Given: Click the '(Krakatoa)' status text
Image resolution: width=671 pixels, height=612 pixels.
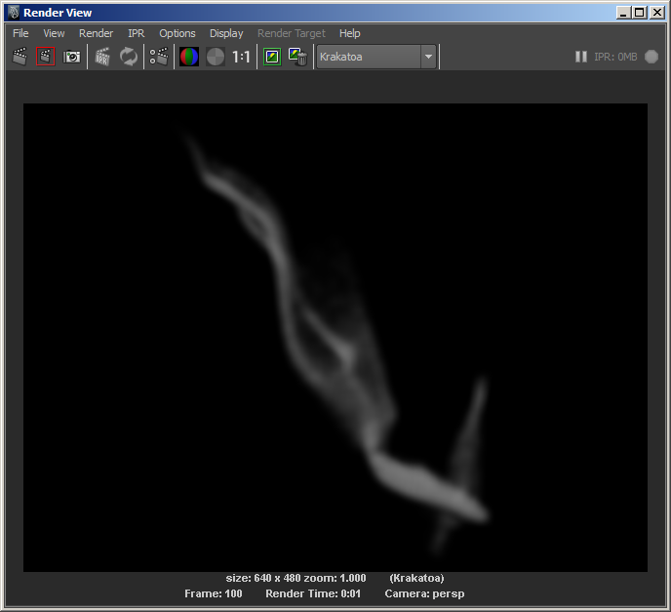Looking at the screenshot, I should 416,578.
